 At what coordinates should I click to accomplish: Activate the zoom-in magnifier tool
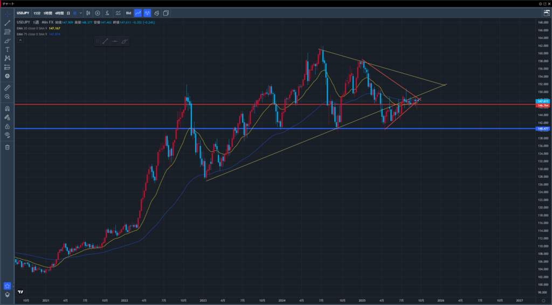pyautogui.click(x=8, y=96)
